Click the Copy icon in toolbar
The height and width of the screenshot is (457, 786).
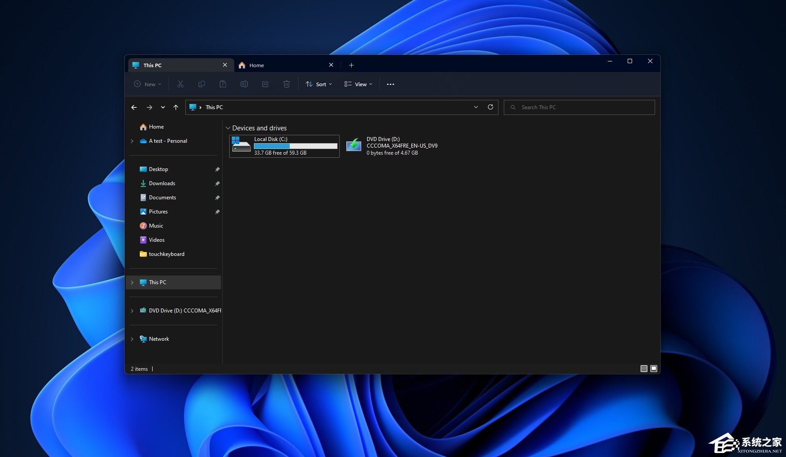coord(202,84)
